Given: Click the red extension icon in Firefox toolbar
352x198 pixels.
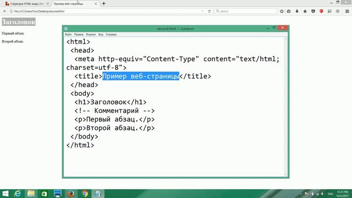Looking at the screenshot, I should tap(321, 11).
